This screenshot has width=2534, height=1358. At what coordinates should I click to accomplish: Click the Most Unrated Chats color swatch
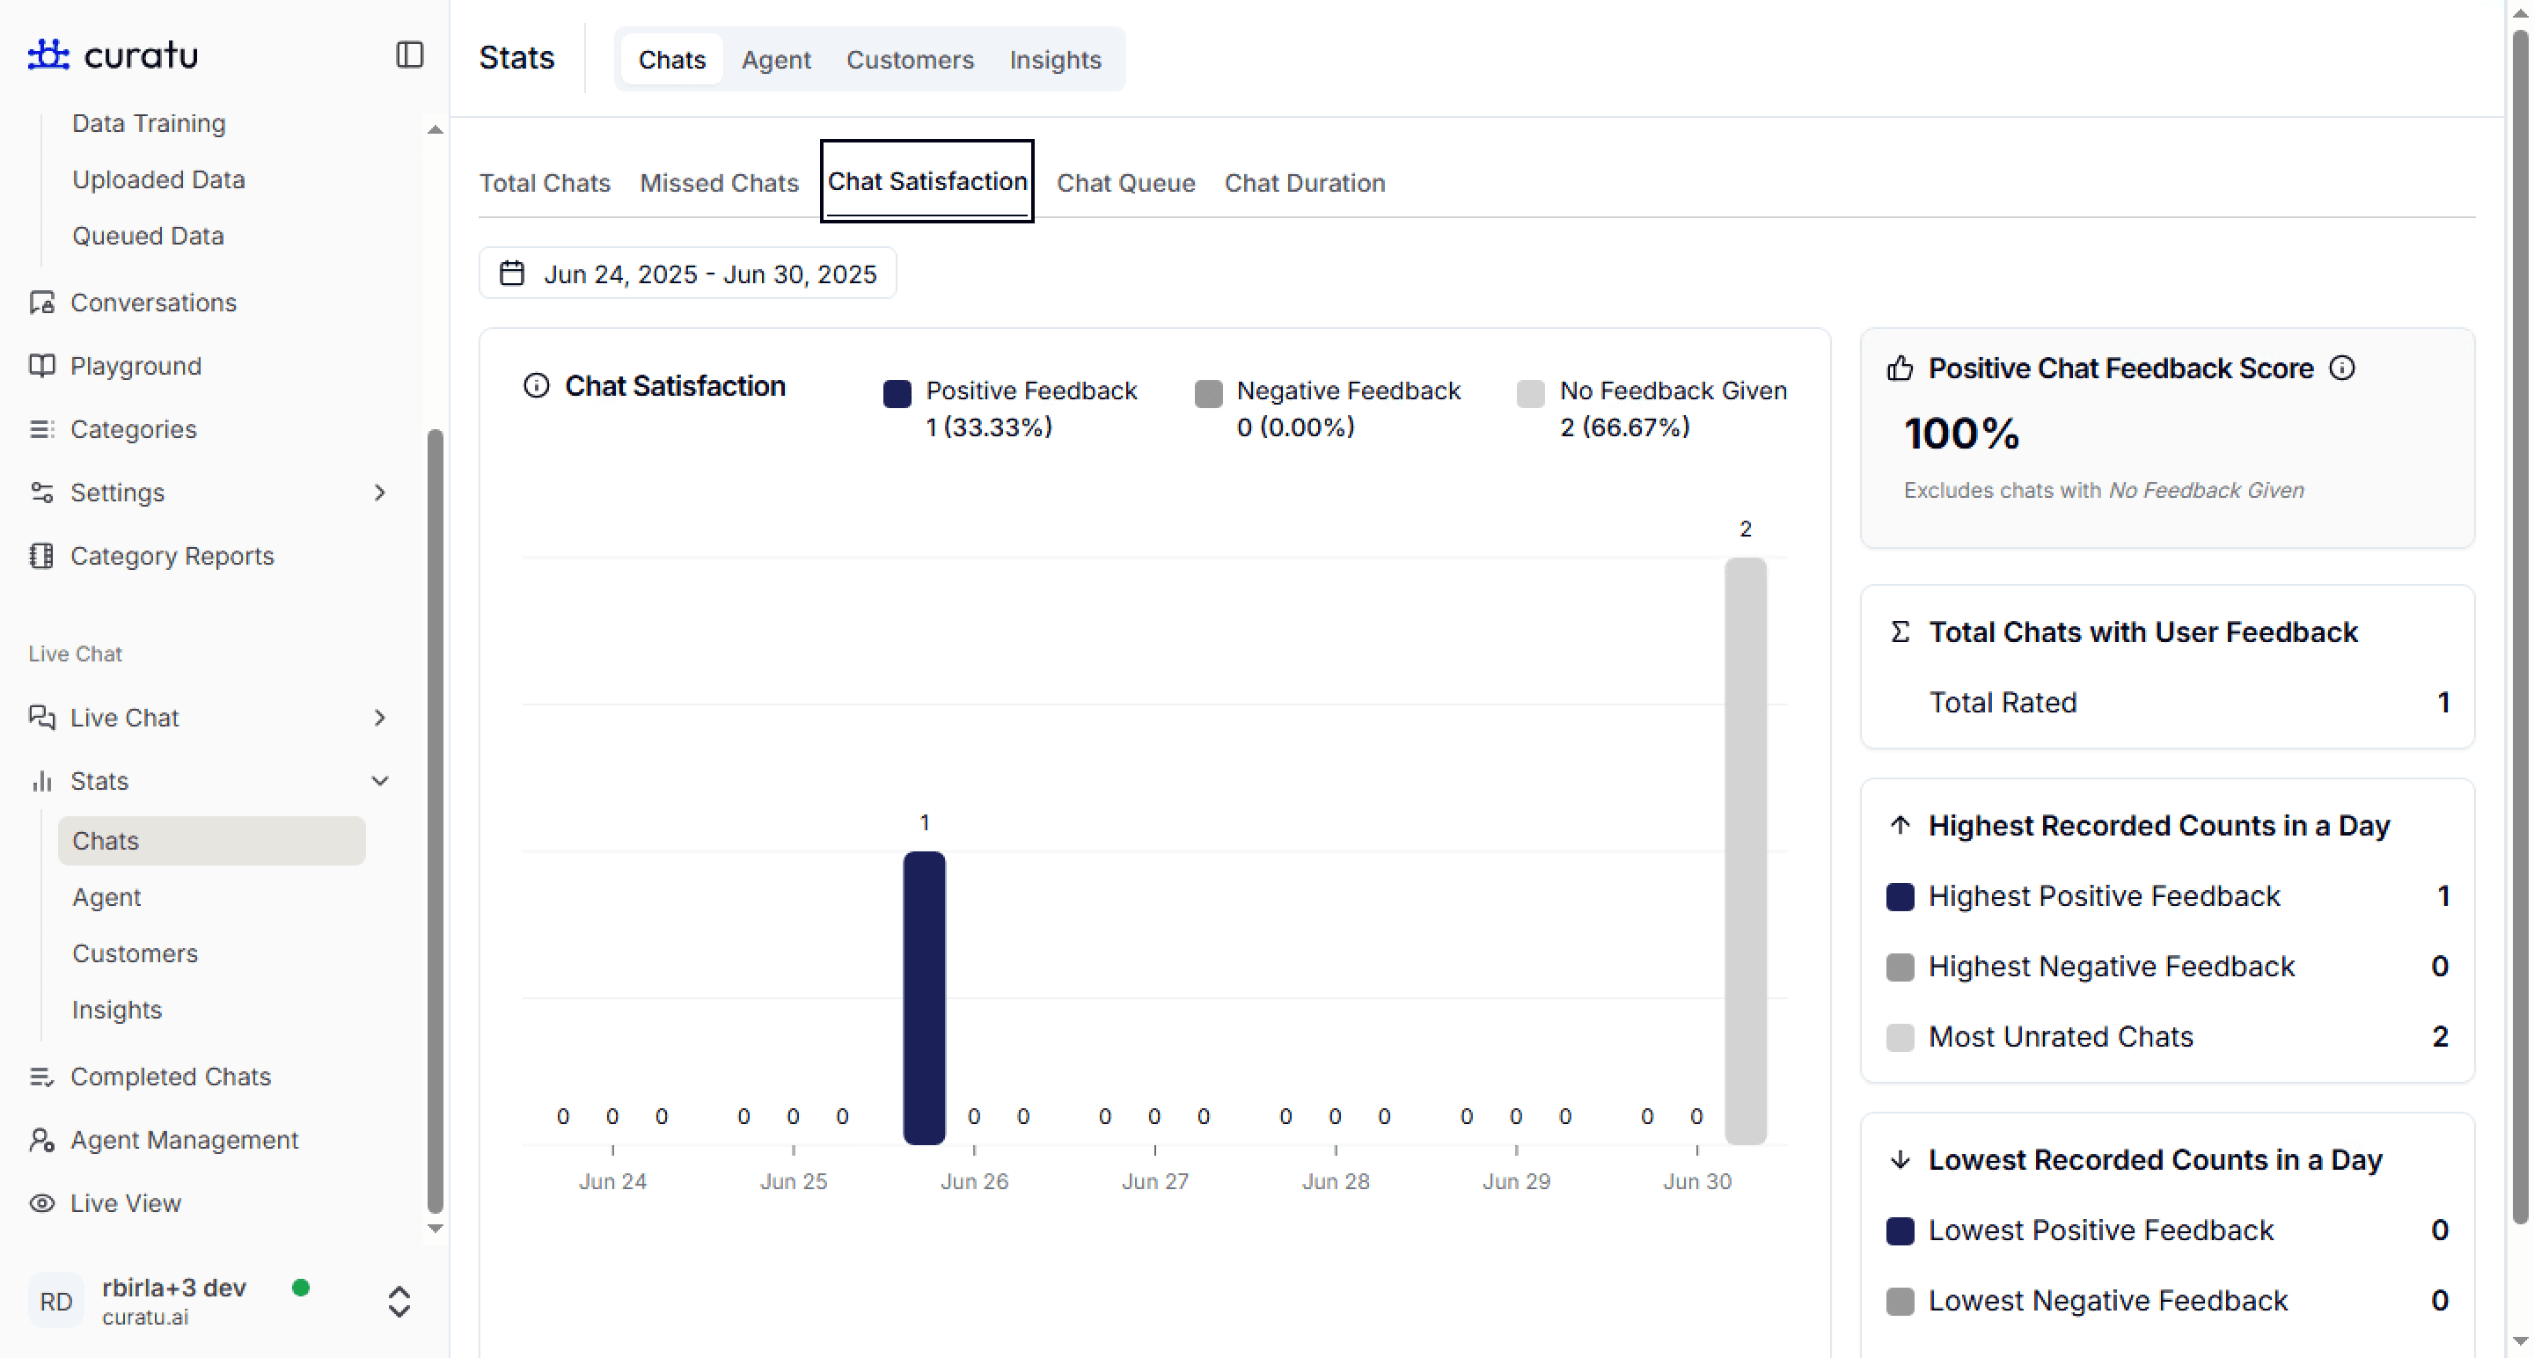tap(1900, 1038)
